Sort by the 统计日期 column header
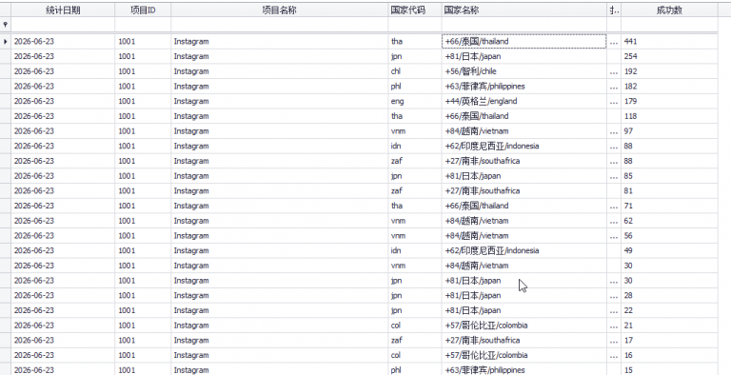Viewport: 731px width, 375px height. pyautogui.click(x=63, y=10)
